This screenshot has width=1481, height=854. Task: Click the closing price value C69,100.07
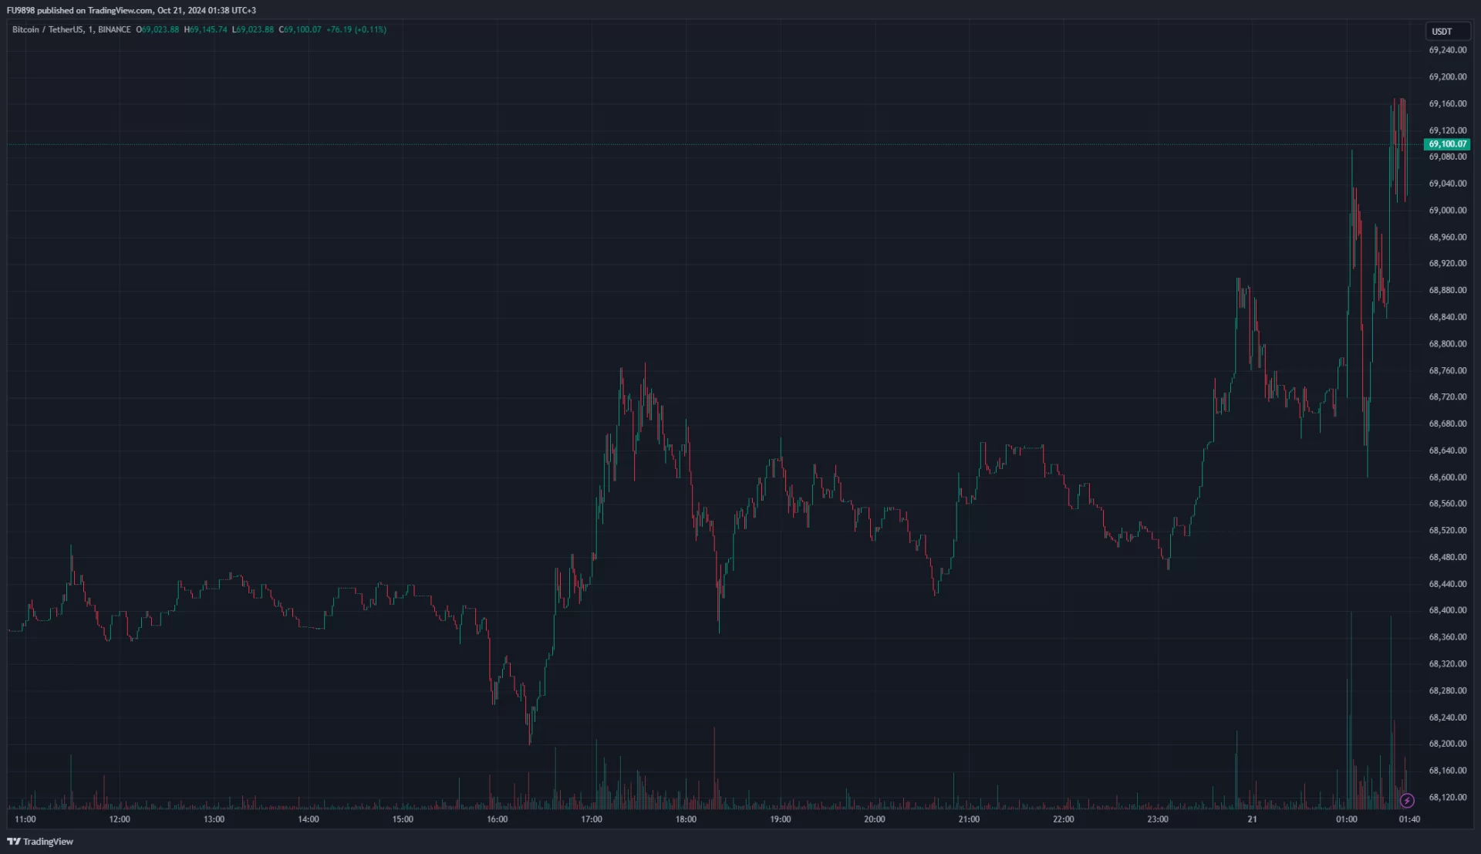pos(300,29)
